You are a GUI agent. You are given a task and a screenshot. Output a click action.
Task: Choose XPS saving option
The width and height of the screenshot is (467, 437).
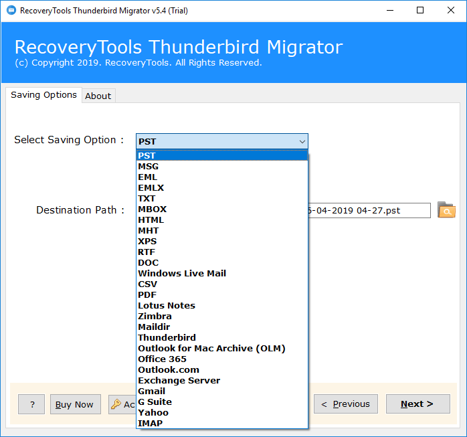coord(222,242)
